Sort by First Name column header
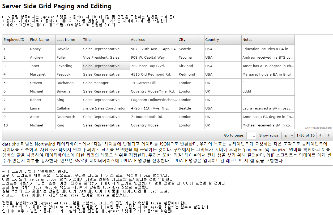 click(x=42, y=40)
